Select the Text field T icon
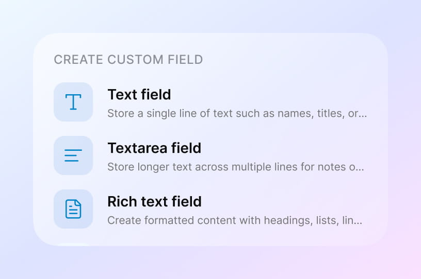Viewport: 421px width, 279px height. point(73,102)
